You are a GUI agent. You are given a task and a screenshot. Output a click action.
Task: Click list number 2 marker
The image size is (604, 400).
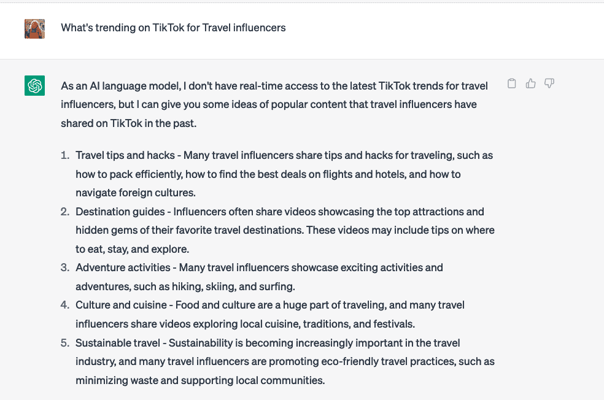(x=65, y=212)
